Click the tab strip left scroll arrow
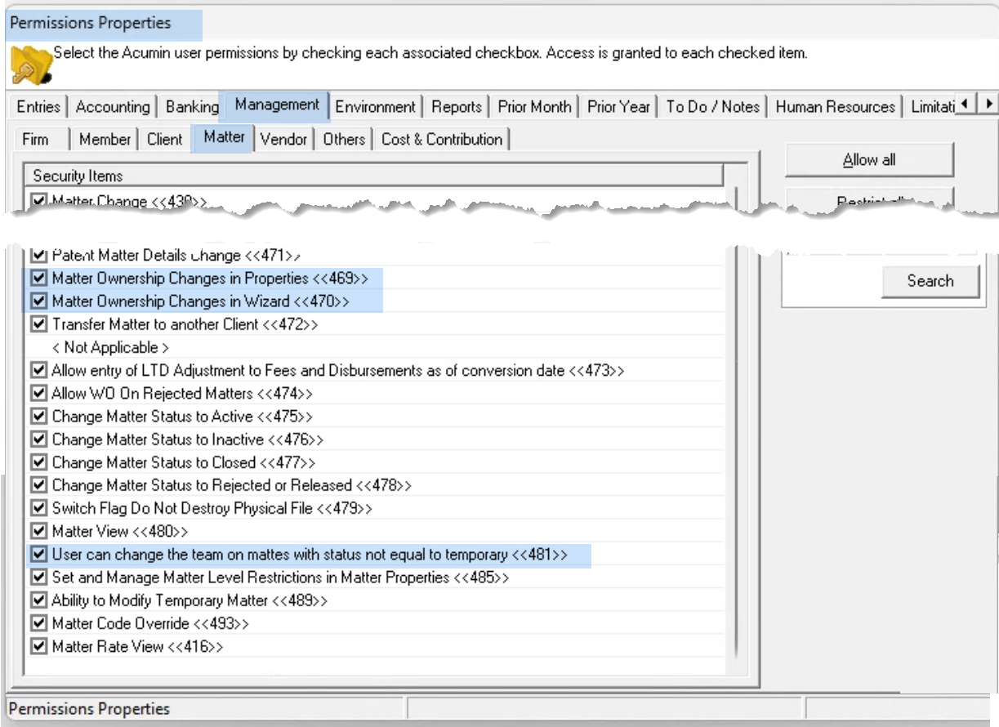The height and width of the screenshot is (727, 999). [966, 104]
